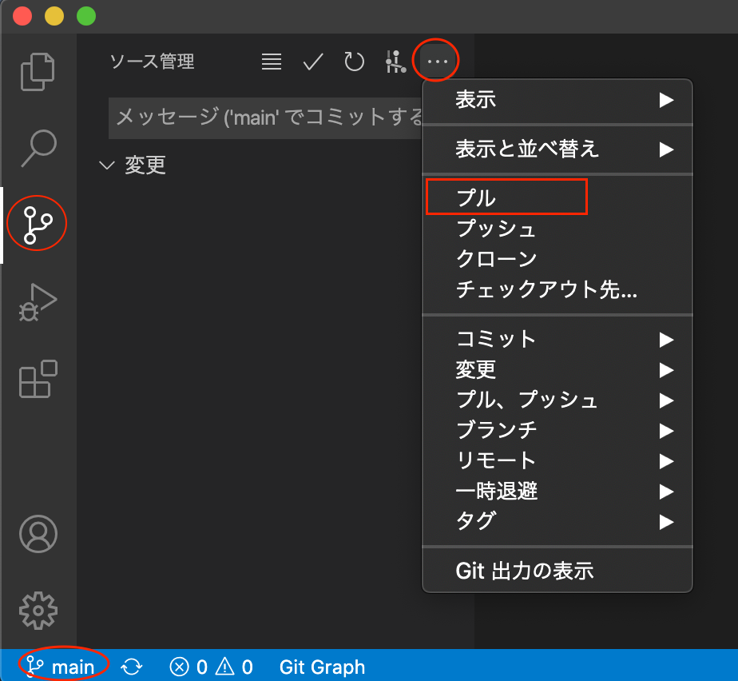Commit changes with the checkmark icon
The height and width of the screenshot is (681, 738).
tap(312, 61)
